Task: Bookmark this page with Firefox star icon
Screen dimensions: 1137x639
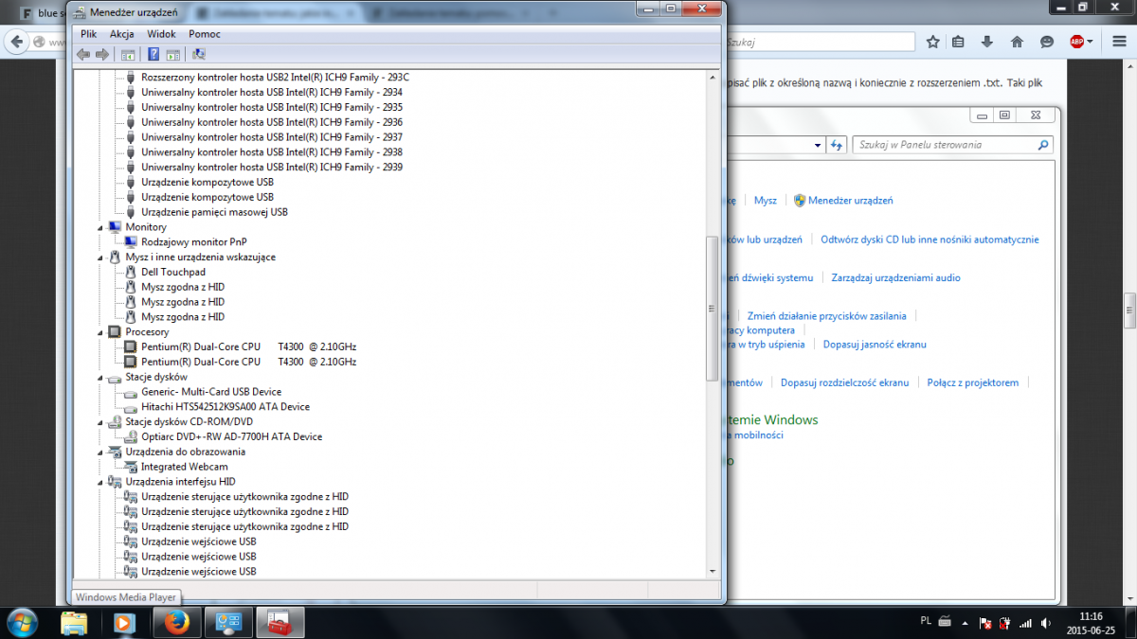Action: (x=933, y=42)
